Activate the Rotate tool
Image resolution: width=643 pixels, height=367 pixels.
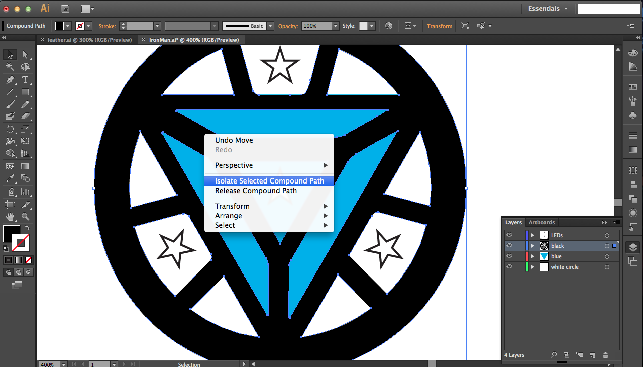[10, 129]
